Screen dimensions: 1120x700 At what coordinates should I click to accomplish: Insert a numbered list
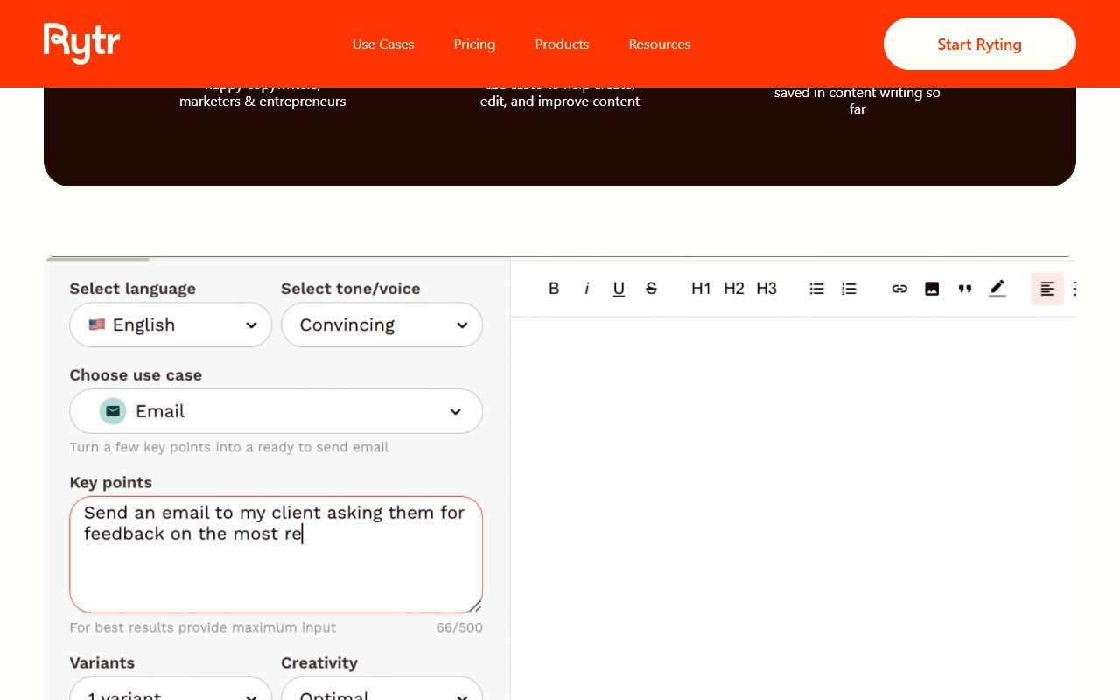(849, 289)
